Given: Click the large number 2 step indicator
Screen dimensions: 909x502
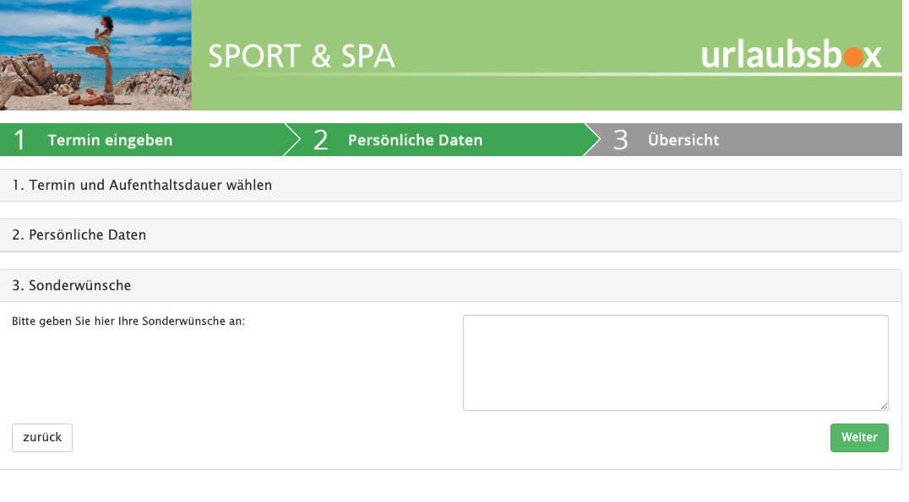Looking at the screenshot, I should tap(320, 140).
